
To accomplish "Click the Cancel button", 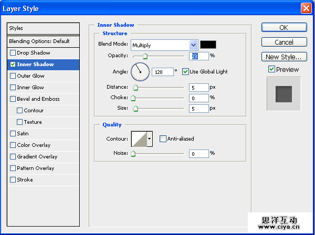I will pos(283,42).
